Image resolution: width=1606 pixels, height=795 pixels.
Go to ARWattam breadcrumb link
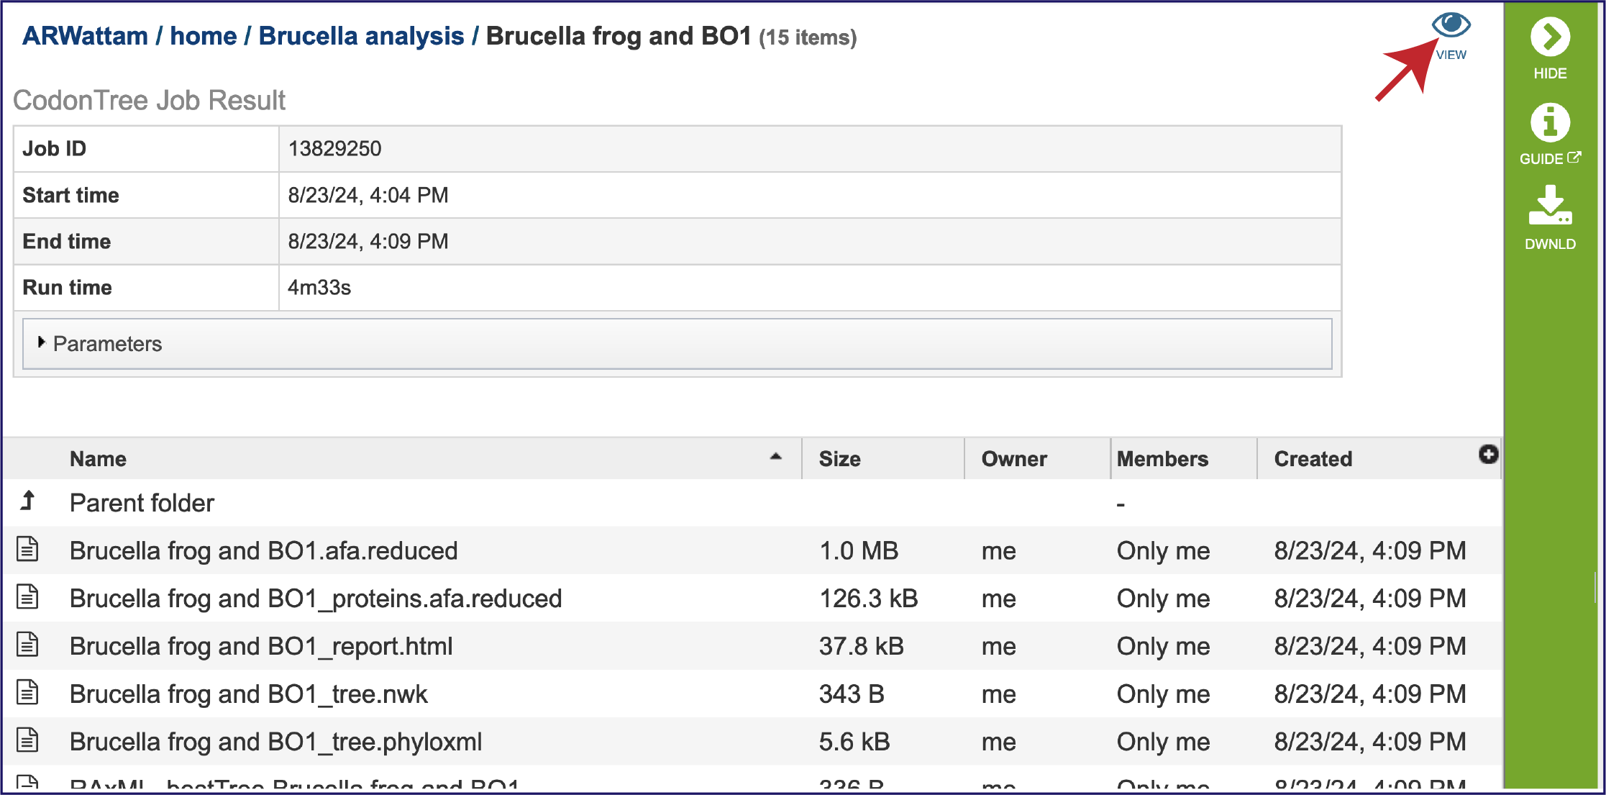[x=85, y=36]
